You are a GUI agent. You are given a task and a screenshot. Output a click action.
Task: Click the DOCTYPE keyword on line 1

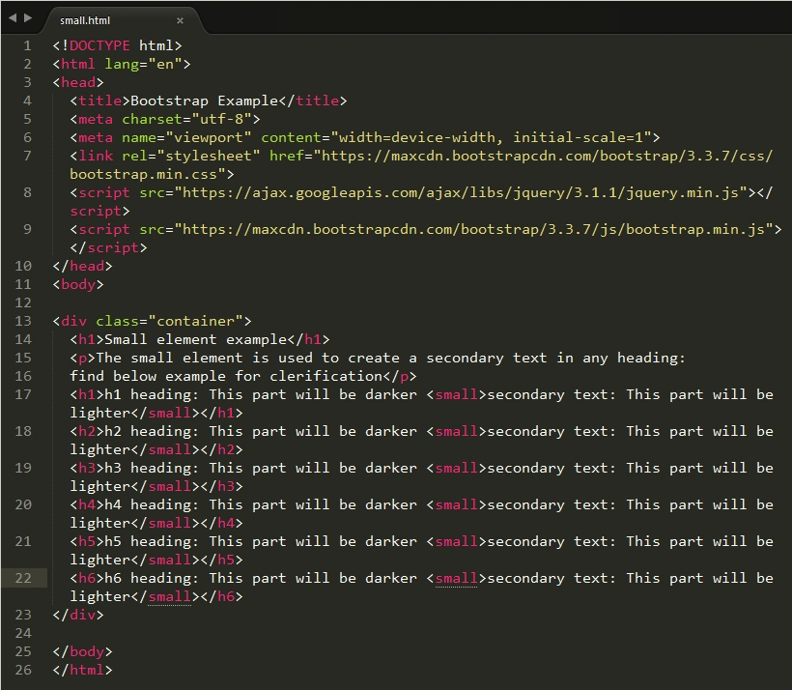coord(99,46)
